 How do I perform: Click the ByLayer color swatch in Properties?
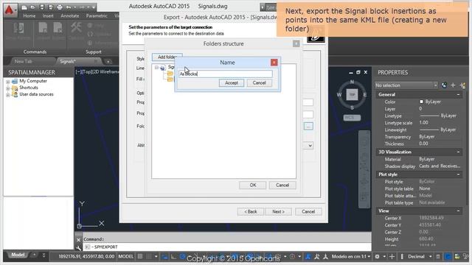click(x=421, y=102)
